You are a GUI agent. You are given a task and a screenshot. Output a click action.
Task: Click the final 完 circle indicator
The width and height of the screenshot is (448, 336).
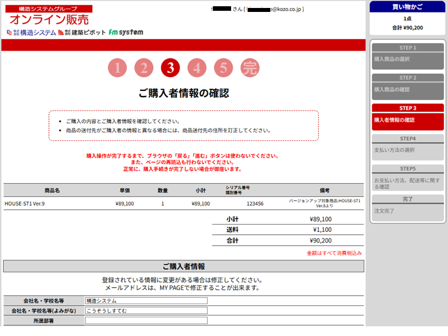pyautogui.click(x=249, y=68)
